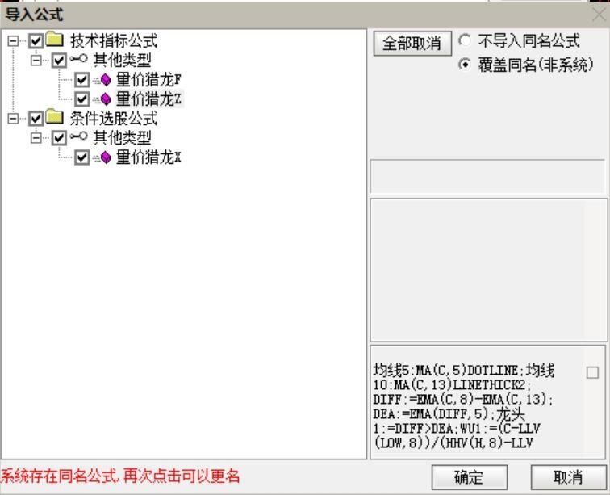Close the 导入公式 dialog
Screen dimensions: 610x495
click(599, 15)
